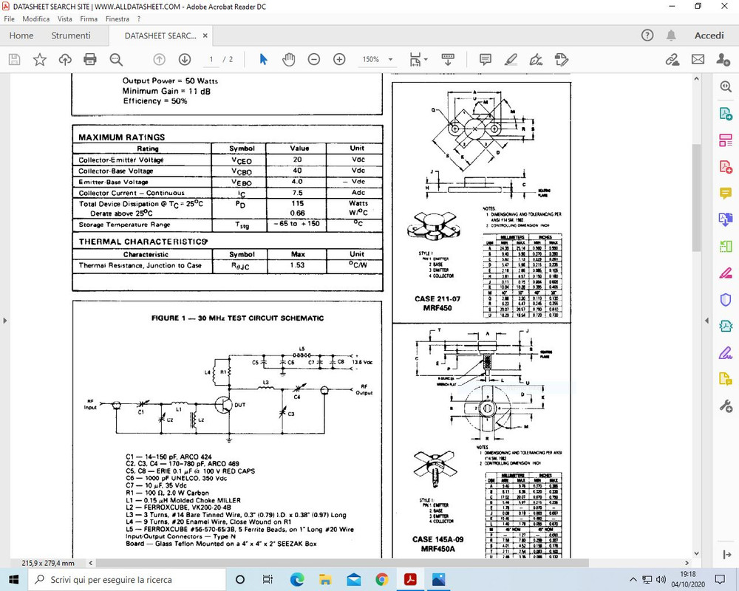Zoom in with plus icon
Screen dimensions: 739x591
(339, 59)
